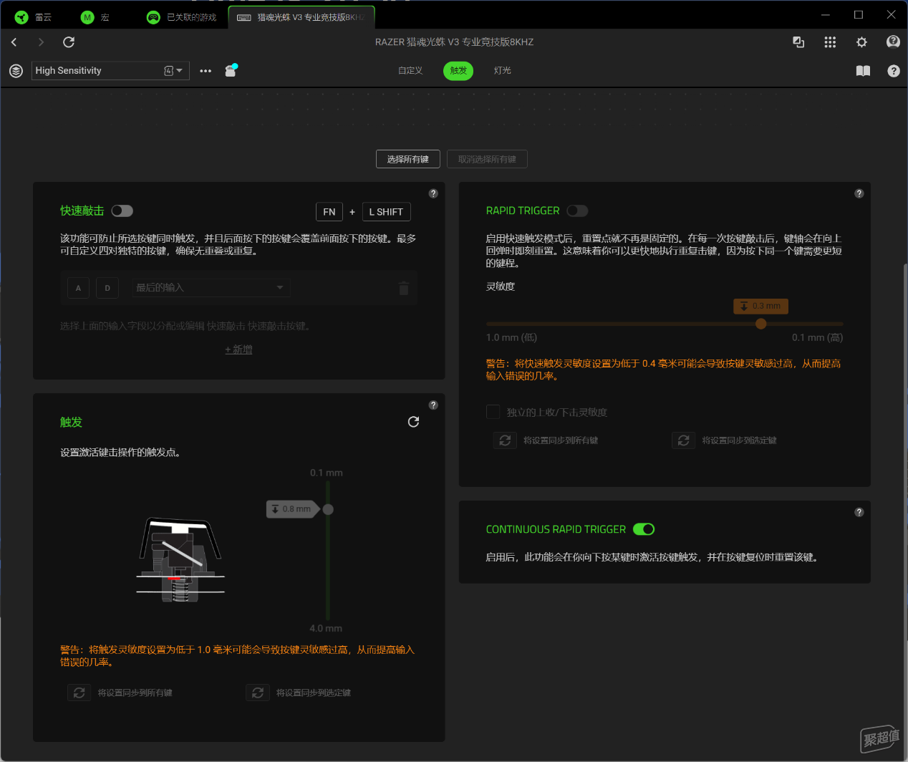908x762 pixels.
Task: Open the three-dots more options menu
Action: pos(206,71)
